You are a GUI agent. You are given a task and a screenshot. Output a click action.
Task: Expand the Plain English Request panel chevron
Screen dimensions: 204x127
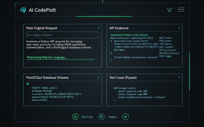99,28
